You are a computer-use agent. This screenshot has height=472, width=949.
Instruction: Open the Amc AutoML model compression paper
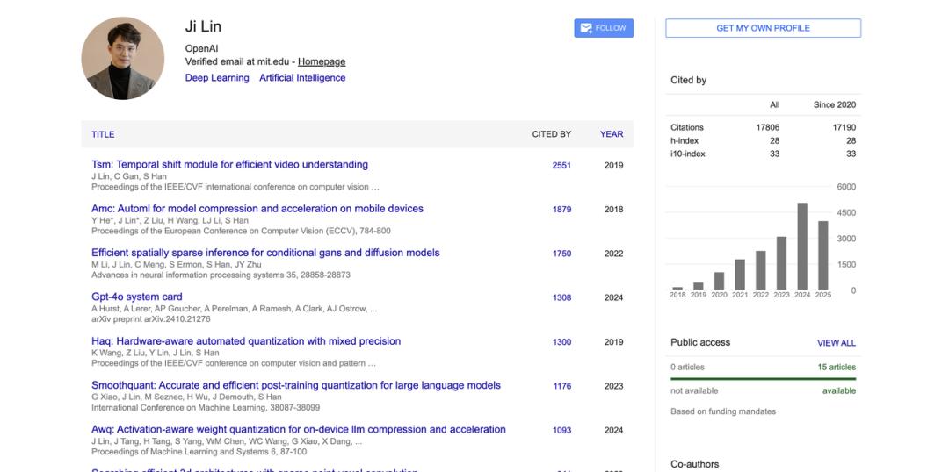(257, 209)
